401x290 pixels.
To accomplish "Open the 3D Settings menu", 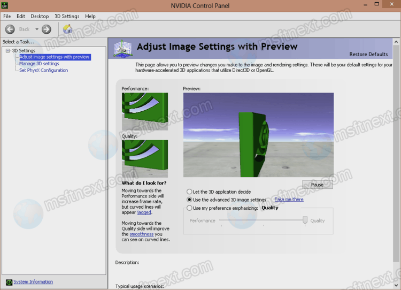I will (67, 16).
